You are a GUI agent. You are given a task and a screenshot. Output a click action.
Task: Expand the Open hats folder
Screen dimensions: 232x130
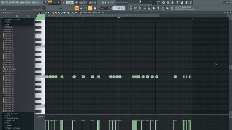coord(11,121)
